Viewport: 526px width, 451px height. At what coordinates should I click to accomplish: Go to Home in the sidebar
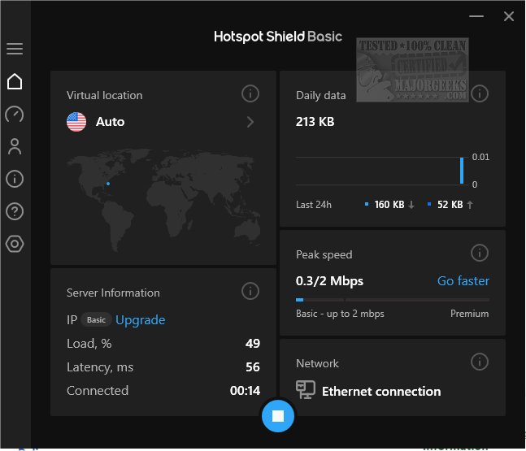[15, 81]
